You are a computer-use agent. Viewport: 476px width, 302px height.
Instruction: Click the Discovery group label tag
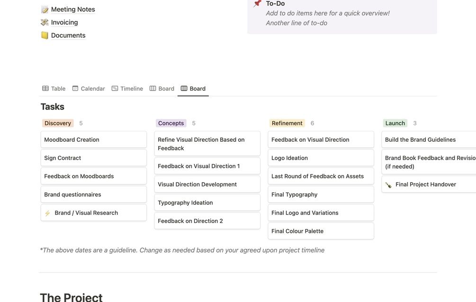(58, 123)
